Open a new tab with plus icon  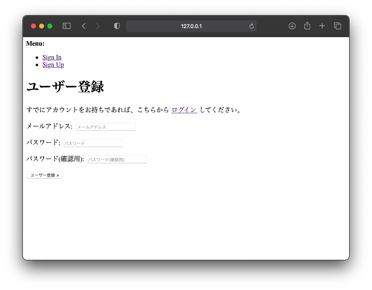pos(322,26)
